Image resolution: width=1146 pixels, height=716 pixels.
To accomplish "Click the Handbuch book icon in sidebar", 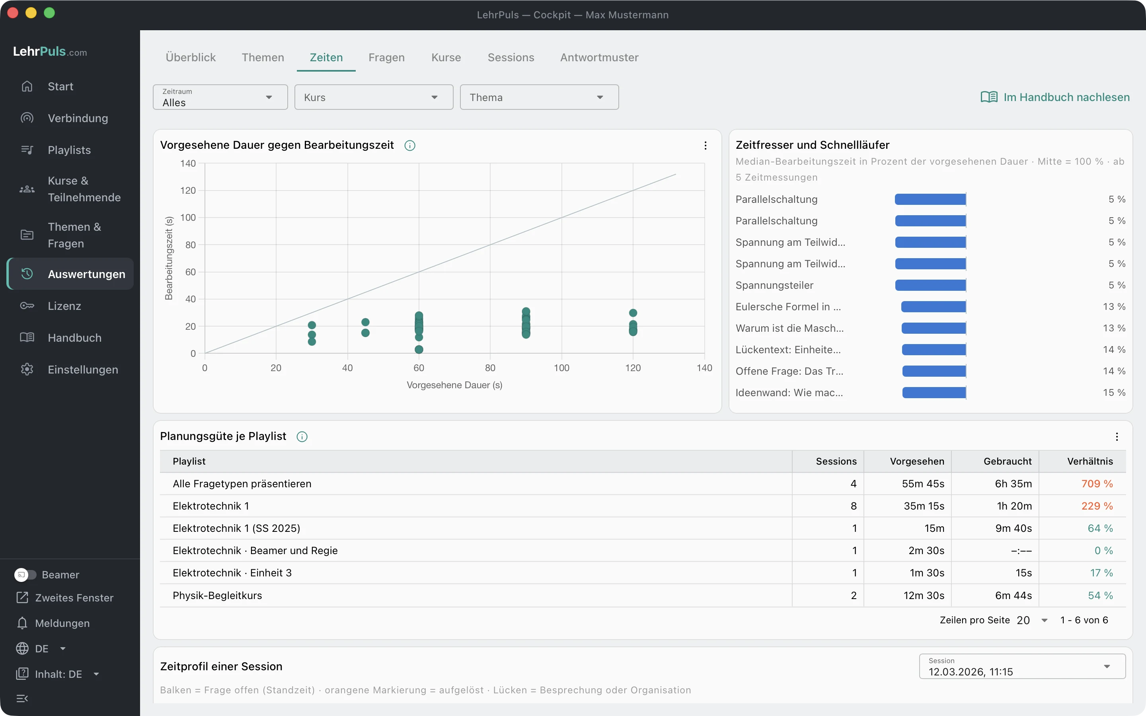I will [27, 338].
